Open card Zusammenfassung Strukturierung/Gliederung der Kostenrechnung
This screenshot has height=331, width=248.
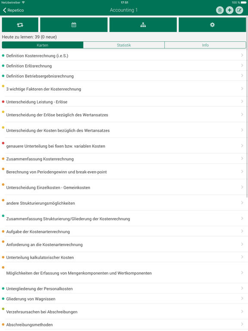point(124,218)
